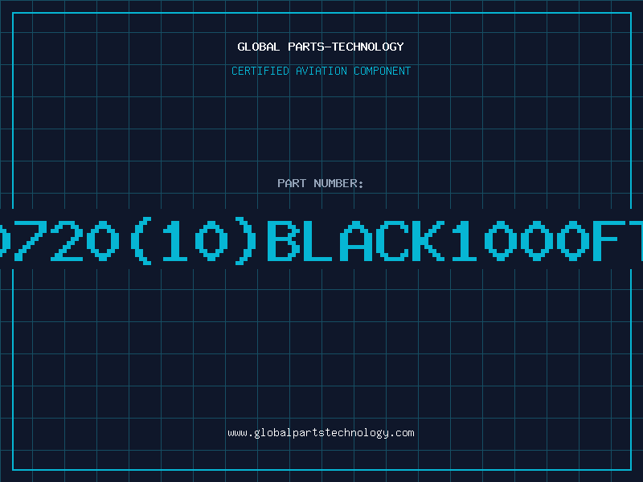The height and width of the screenshot is (482, 643).
Task: Open the www.globalpartstechnology.com link
Action: tap(321, 433)
